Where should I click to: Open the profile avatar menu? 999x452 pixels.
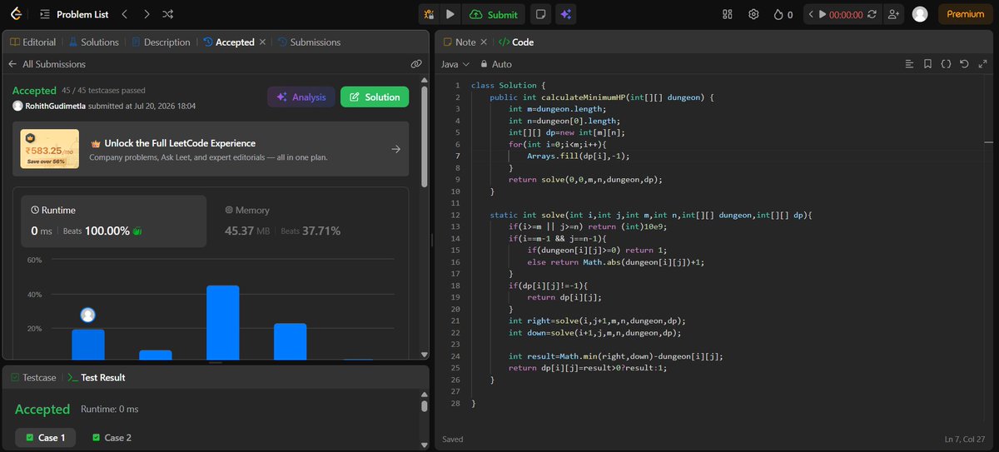(x=920, y=14)
